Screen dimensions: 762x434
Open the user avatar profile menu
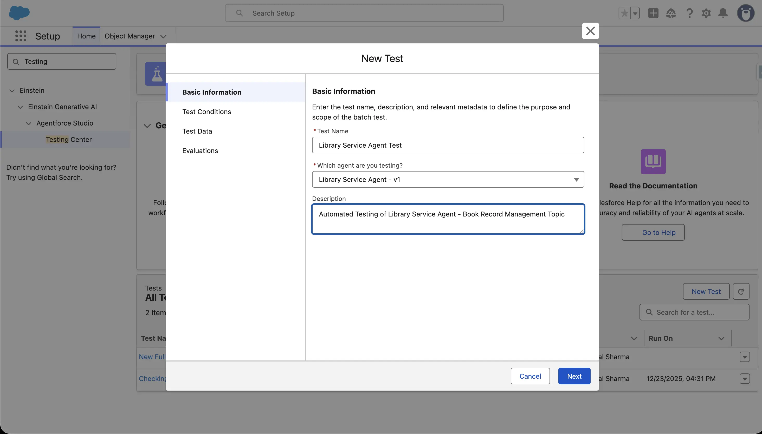click(x=745, y=13)
